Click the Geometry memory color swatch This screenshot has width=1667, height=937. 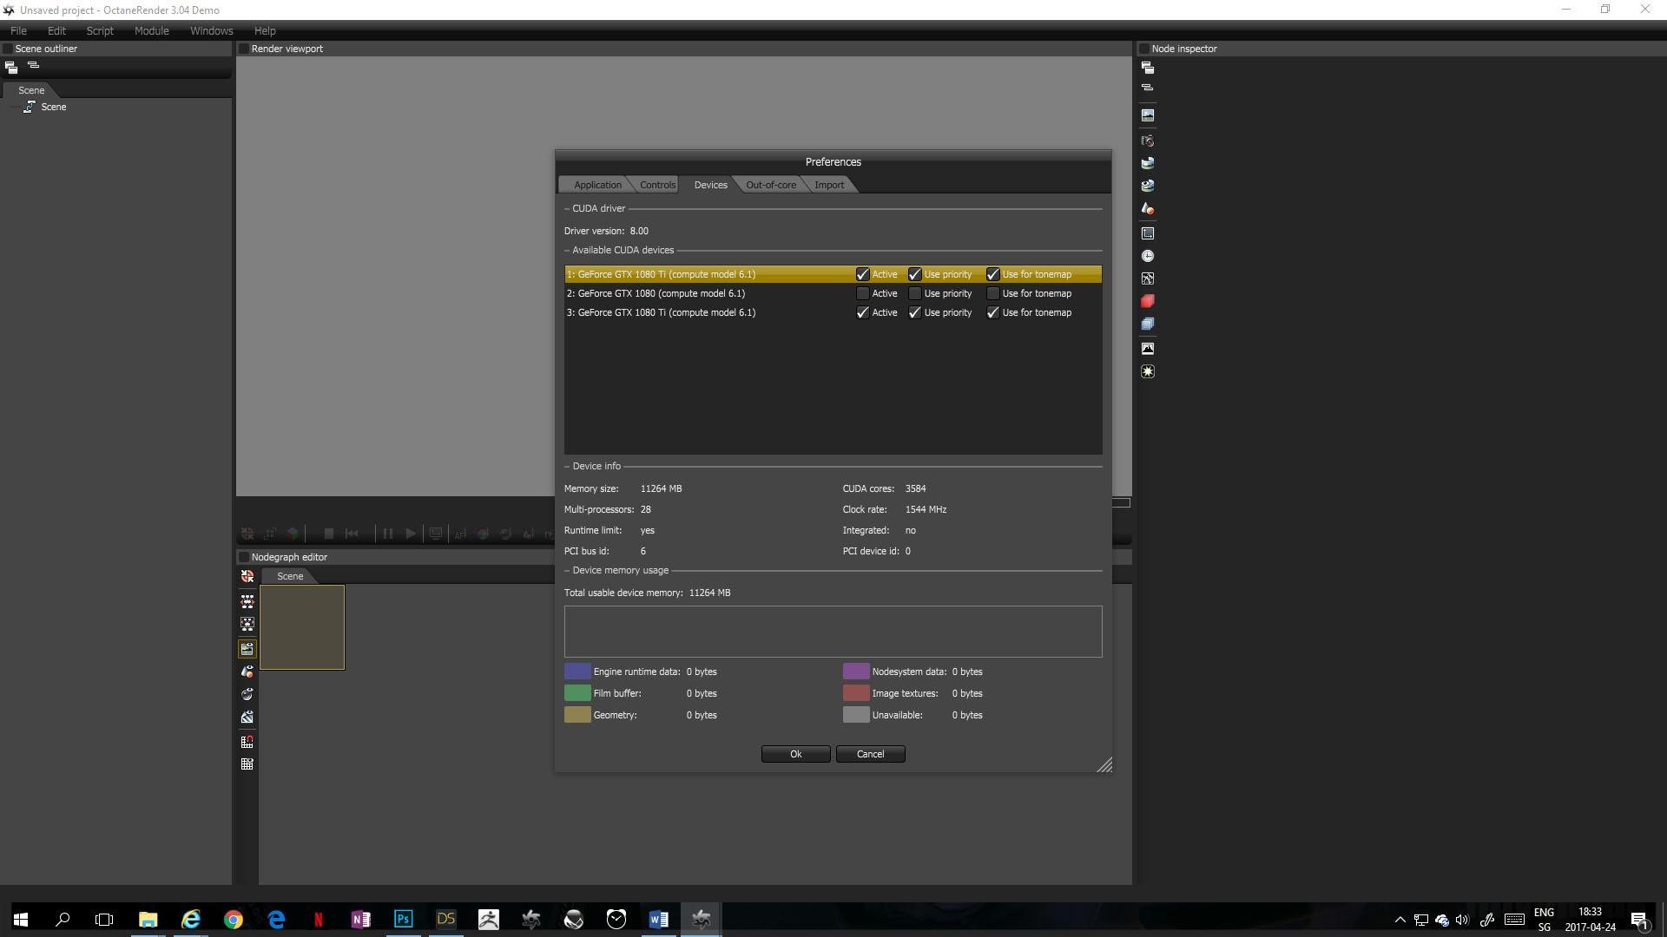577,715
